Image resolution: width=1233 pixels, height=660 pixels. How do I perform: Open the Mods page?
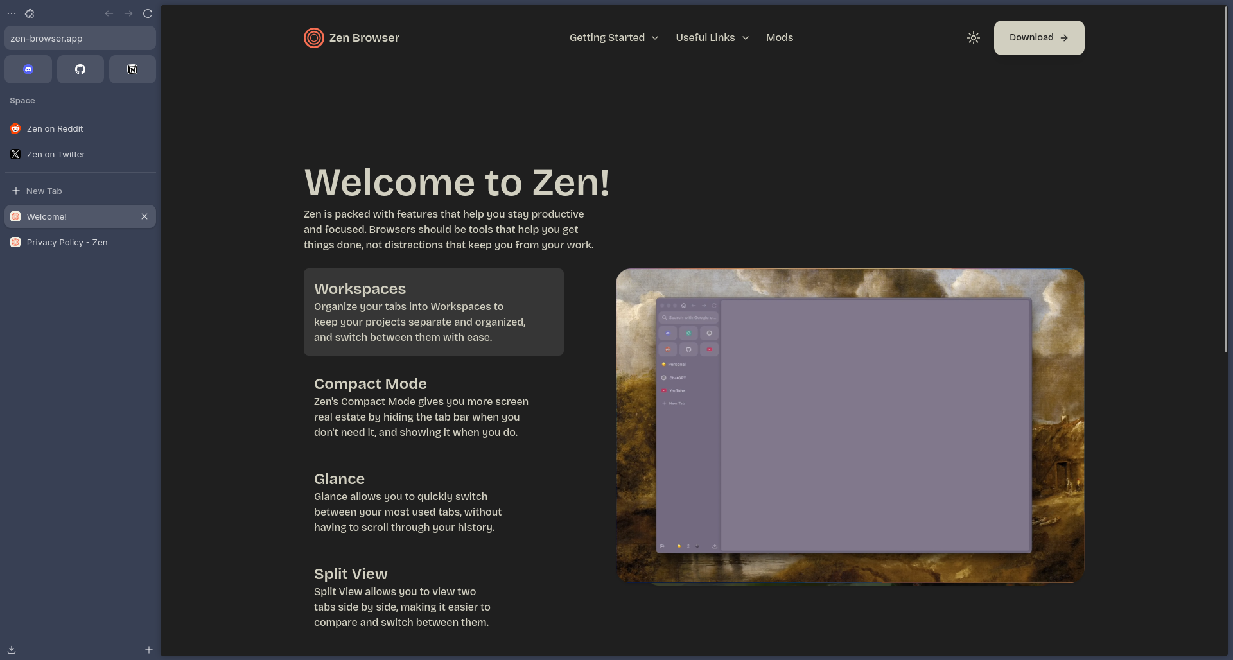(780, 38)
